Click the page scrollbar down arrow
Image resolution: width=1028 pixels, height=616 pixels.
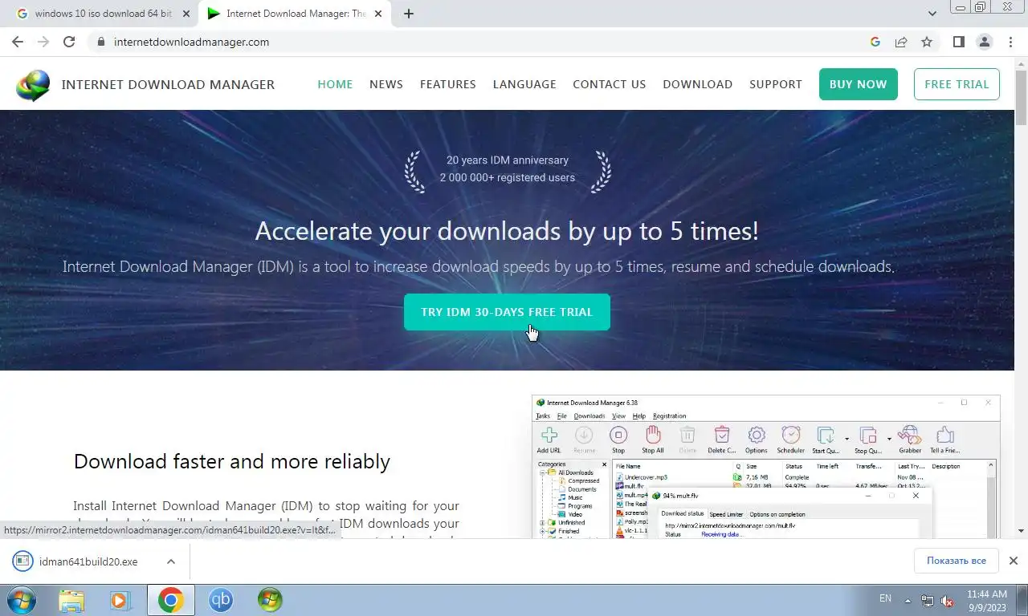1021,531
